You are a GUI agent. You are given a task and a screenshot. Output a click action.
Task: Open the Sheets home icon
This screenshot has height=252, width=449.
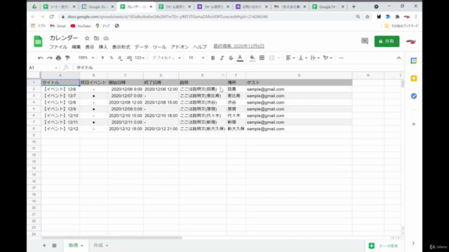point(38,41)
